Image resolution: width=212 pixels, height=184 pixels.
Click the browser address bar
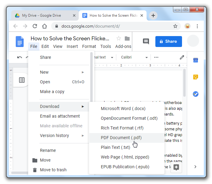click(x=115, y=26)
